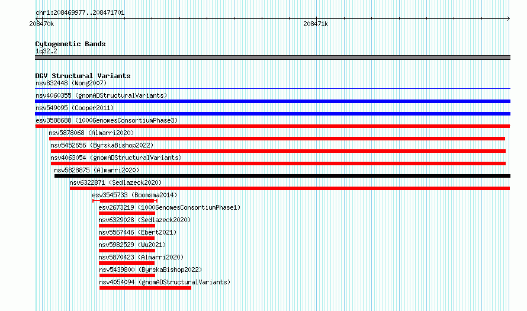527x311 pixels.
Task: Open the nsv549095 (Cooper2011) label
Action: (x=75, y=108)
